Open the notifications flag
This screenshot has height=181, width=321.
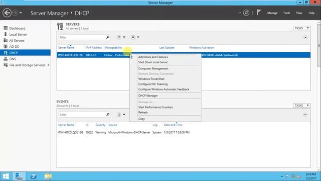point(259,13)
